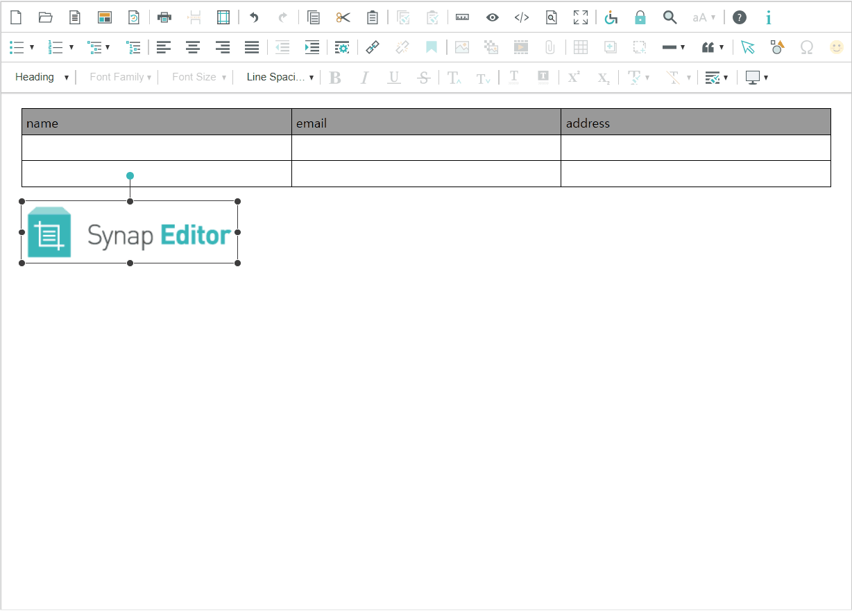
Task: Open the autosave restore icon
Action: [x=134, y=17]
